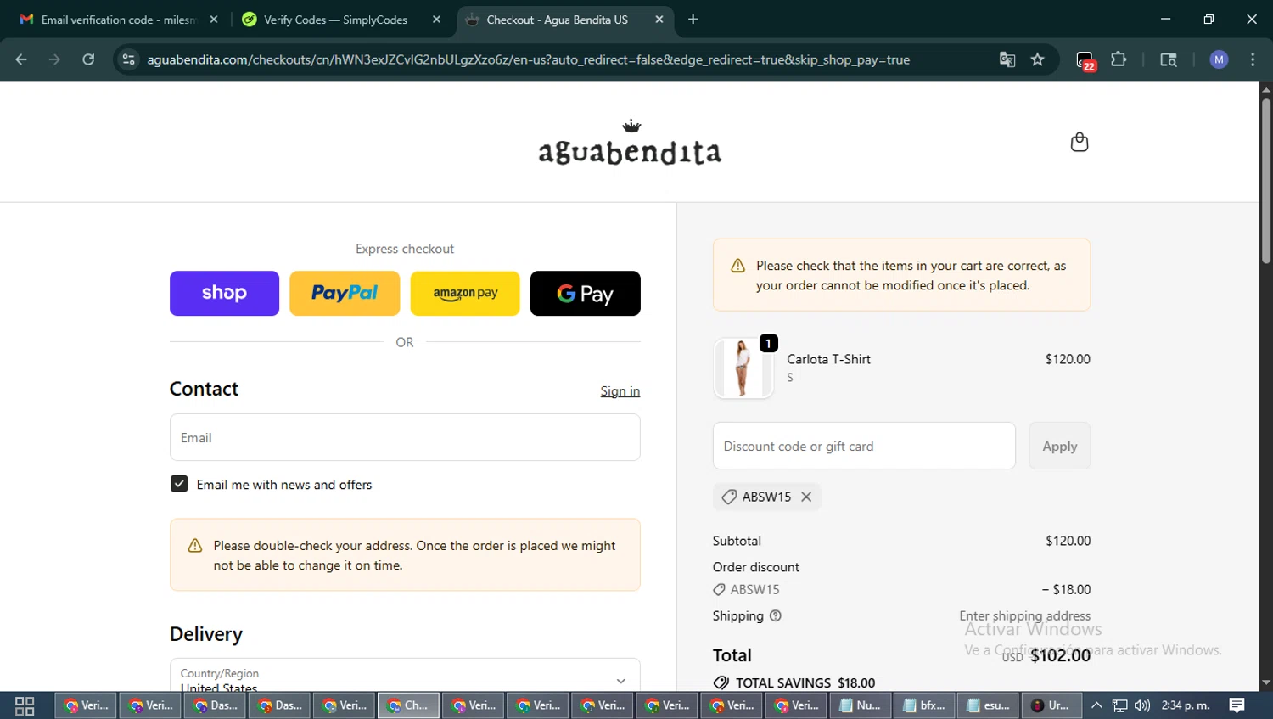View site information icon in address bar
This screenshot has height=719, width=1273.
[x=128, y=59]
